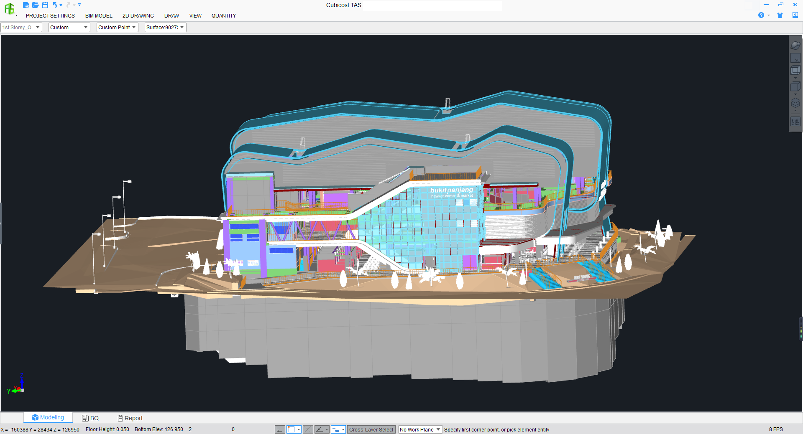The height and width of the screenshot is (434, 803).
Task: Save the project with the floppy icon
Action: click(x=45, y=5)
